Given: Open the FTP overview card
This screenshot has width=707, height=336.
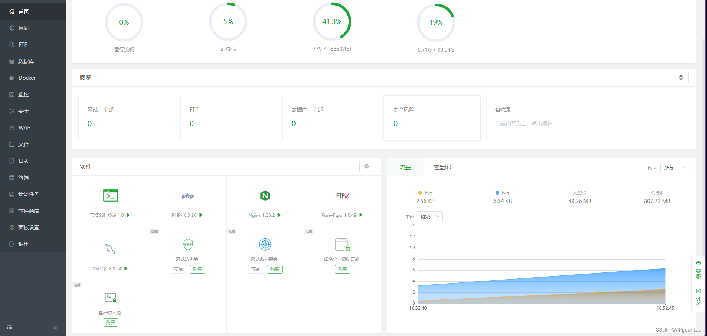Looking at the screenshot, I should coord(228,118).
